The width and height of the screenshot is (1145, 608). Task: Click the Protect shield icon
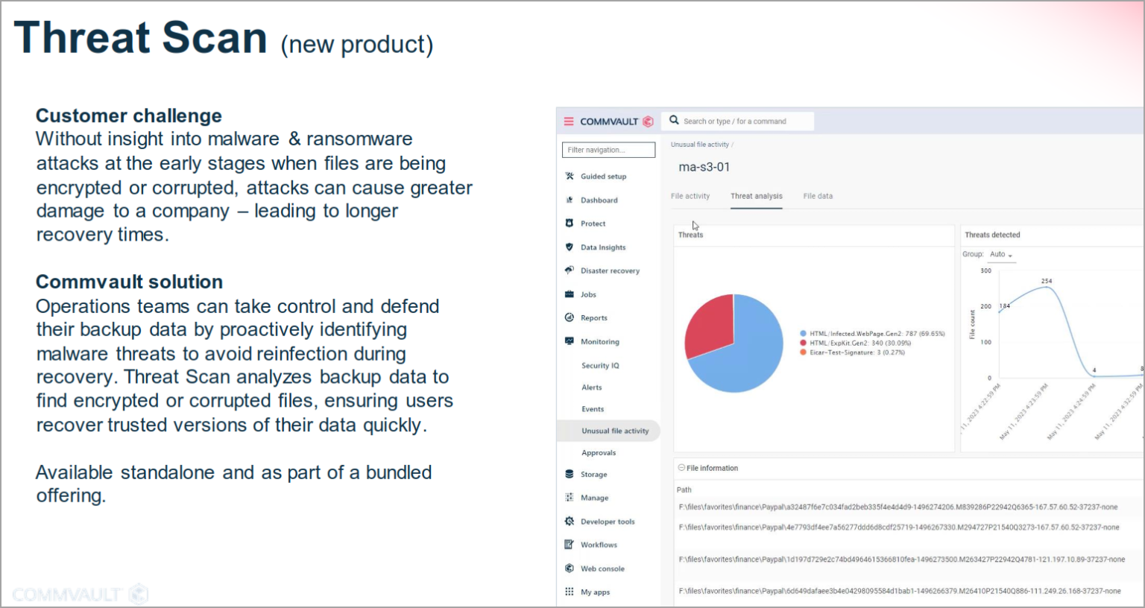coord(570,223)
